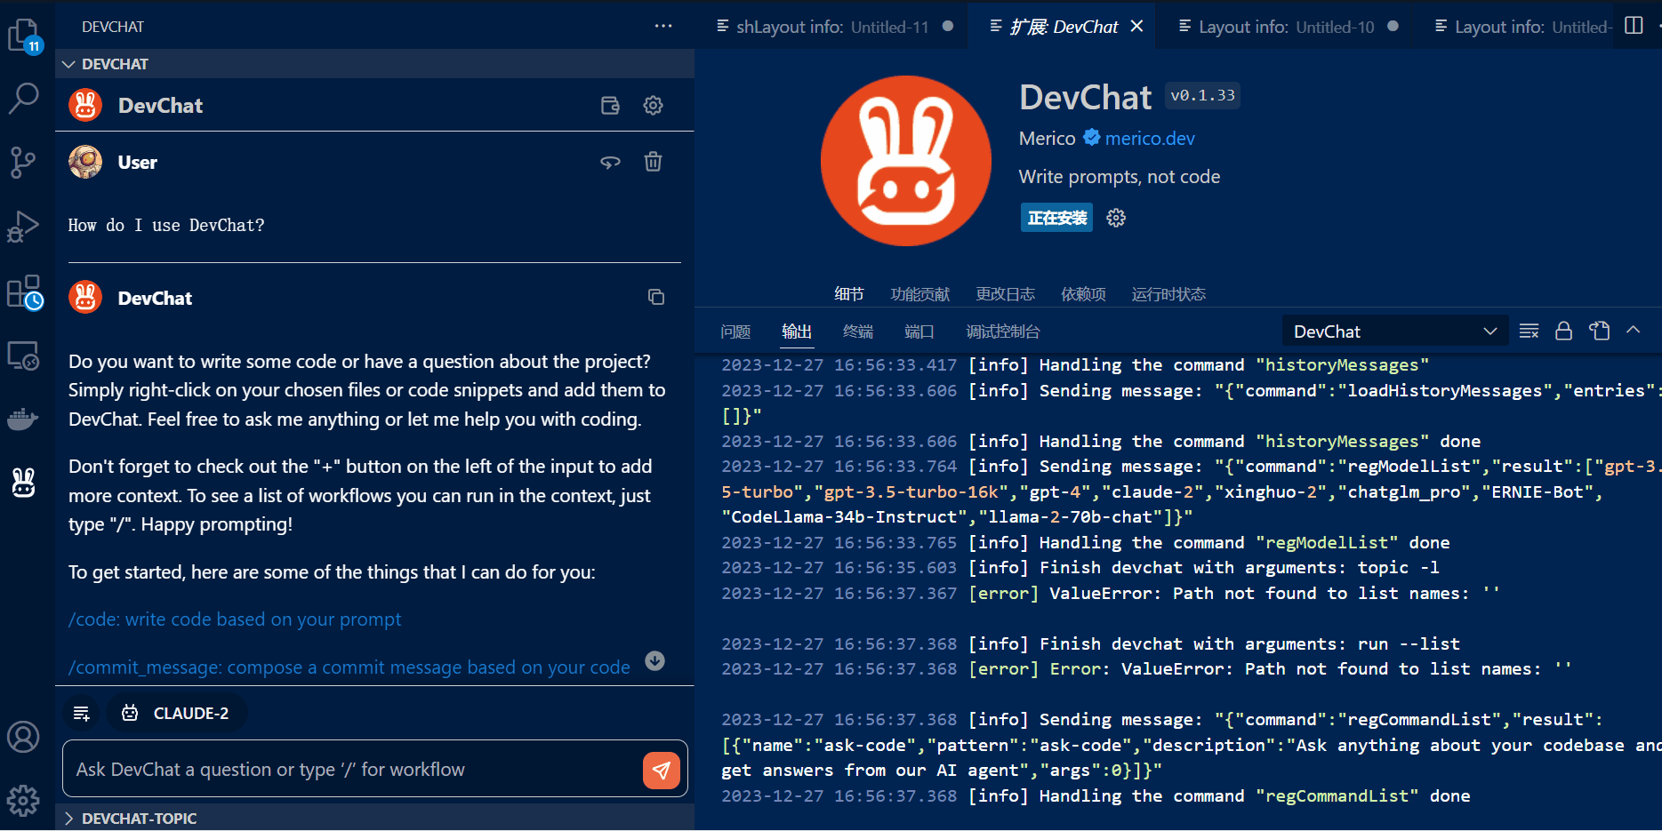Image resolution: width=1662 pixels, height=831 pixels.
Task: Open the Docker view
Action: coord(24,419)
